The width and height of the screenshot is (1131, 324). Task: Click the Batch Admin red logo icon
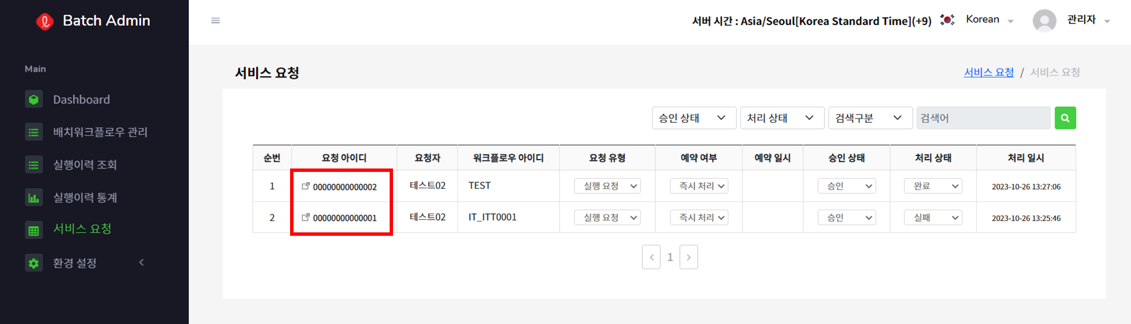point(44,21)
